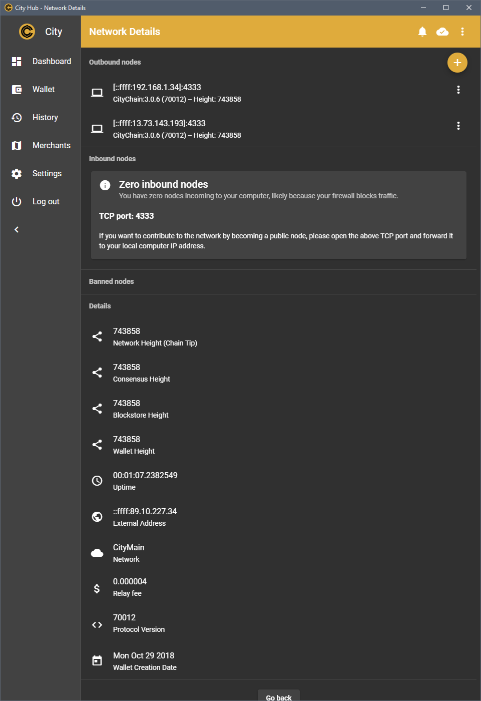The image size is (481, 701).
Task: Click the Banned nodes heading
Action: [112, 281]
